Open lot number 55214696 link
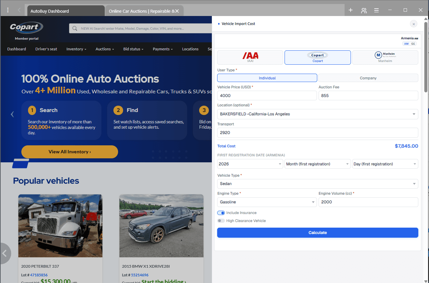This screenshot has height=283, width=429. point(140,275)
